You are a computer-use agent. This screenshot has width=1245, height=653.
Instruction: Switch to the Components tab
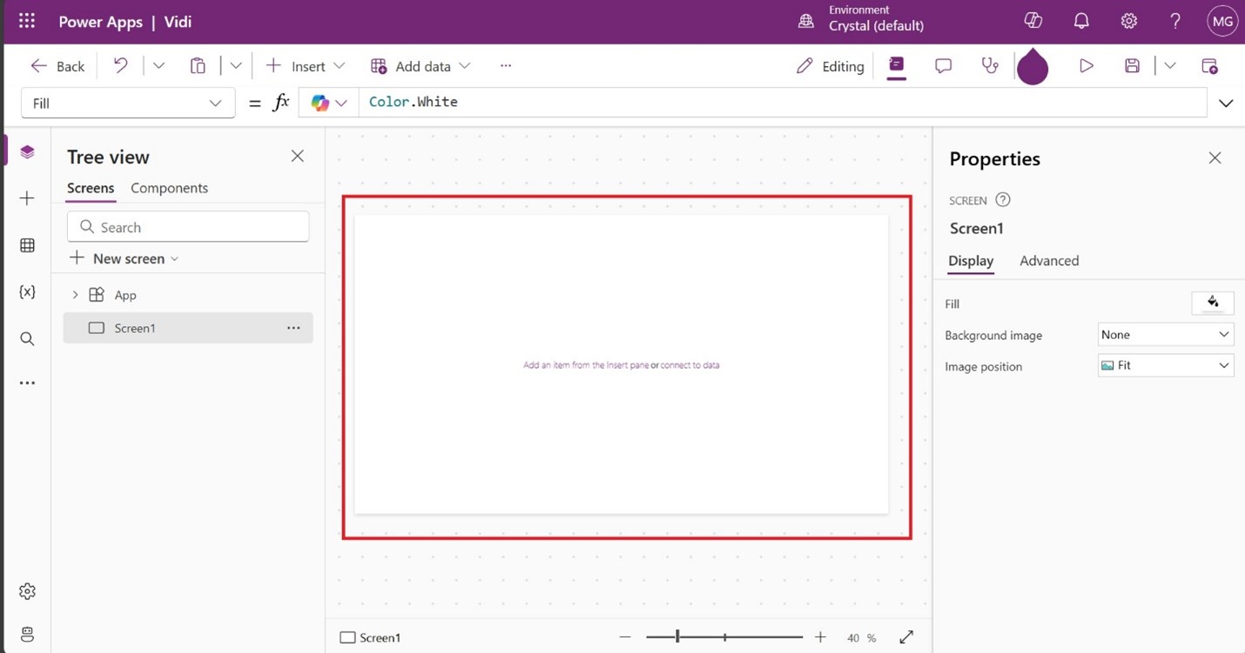tap(169, 188)
